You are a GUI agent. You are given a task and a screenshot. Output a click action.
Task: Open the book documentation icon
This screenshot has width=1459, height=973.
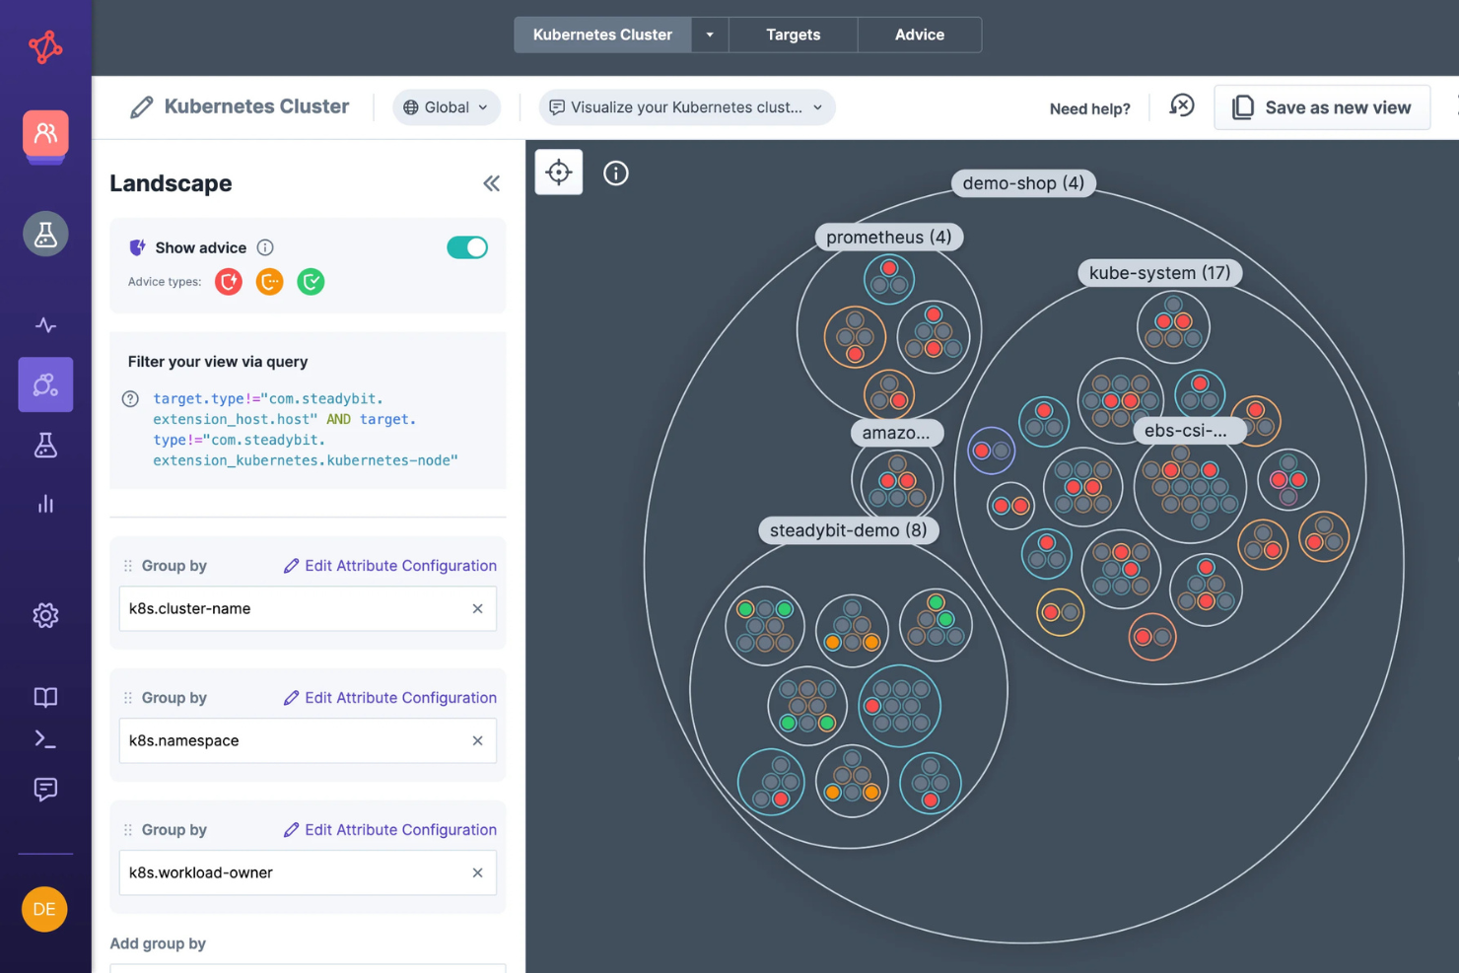pos(45,697)
